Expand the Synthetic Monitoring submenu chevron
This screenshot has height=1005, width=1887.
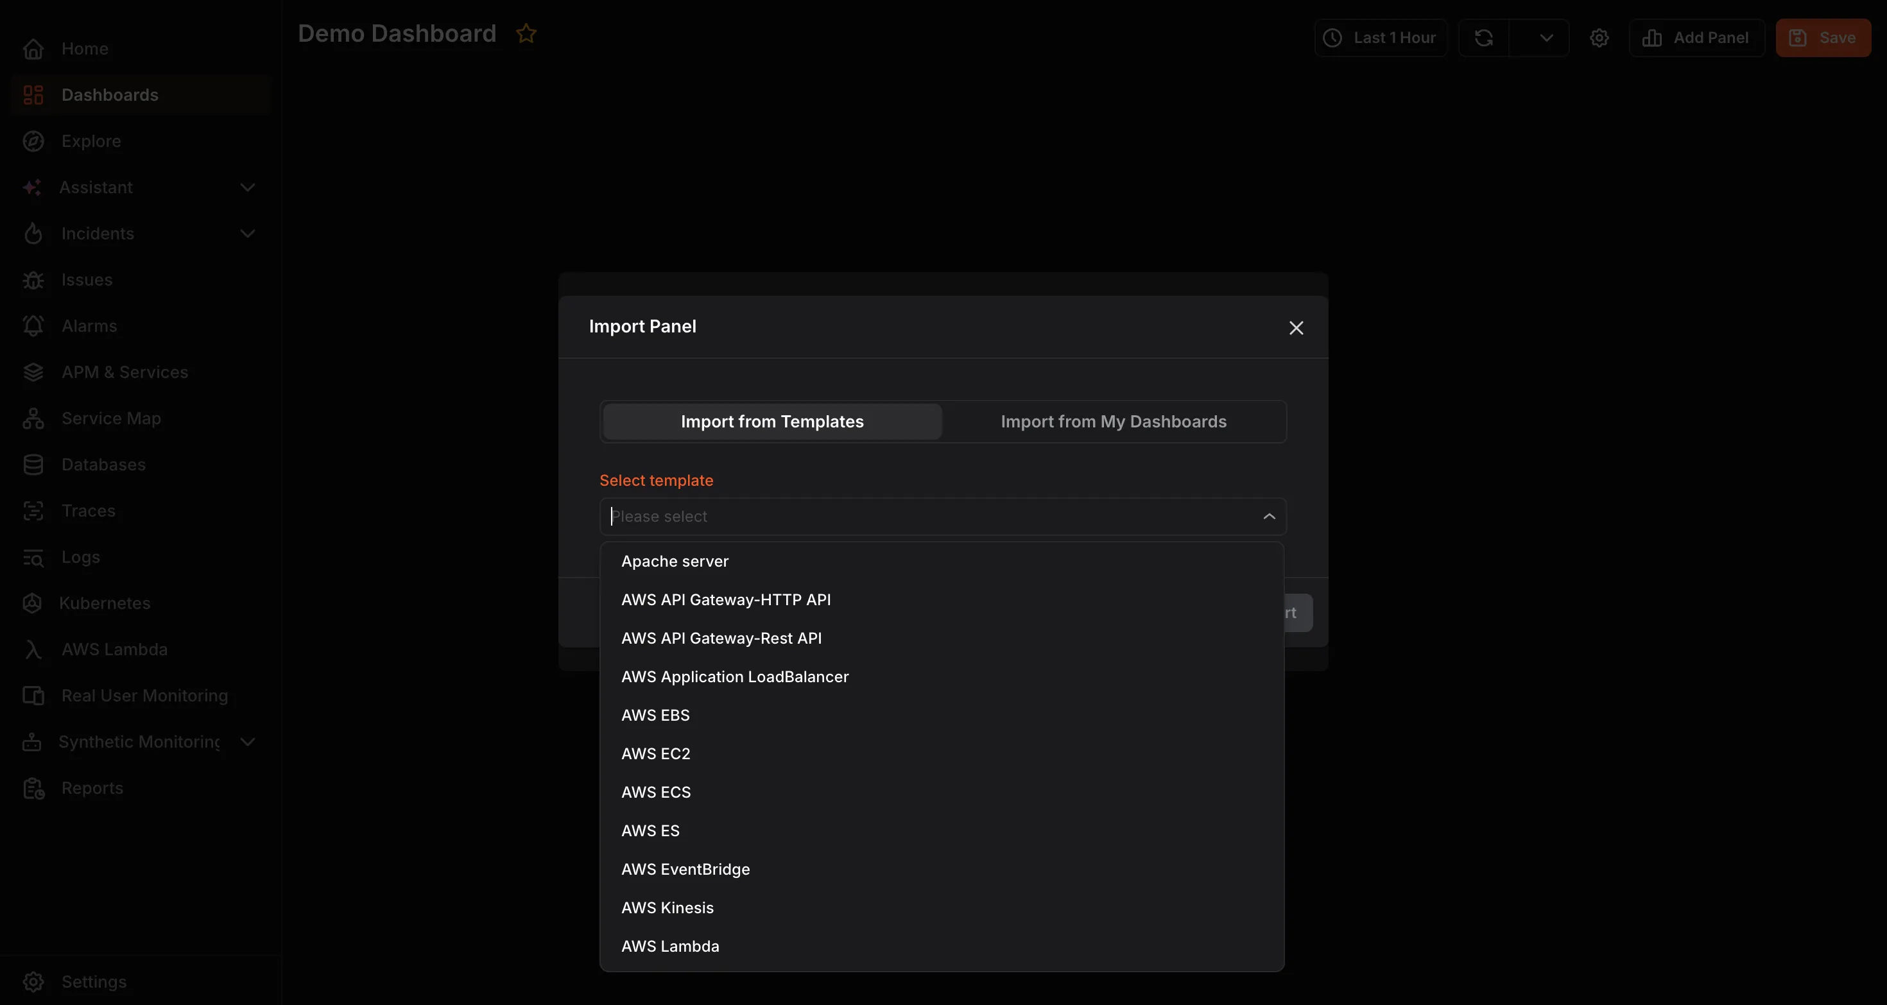click(x=248, y=742)
